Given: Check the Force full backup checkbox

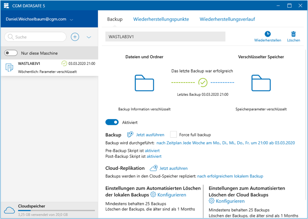Looking at the screenshot, I should (174, 134).
